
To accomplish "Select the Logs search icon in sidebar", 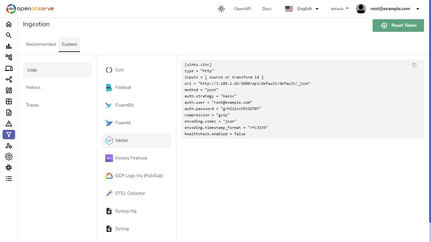I will click(x=9, y=35).
